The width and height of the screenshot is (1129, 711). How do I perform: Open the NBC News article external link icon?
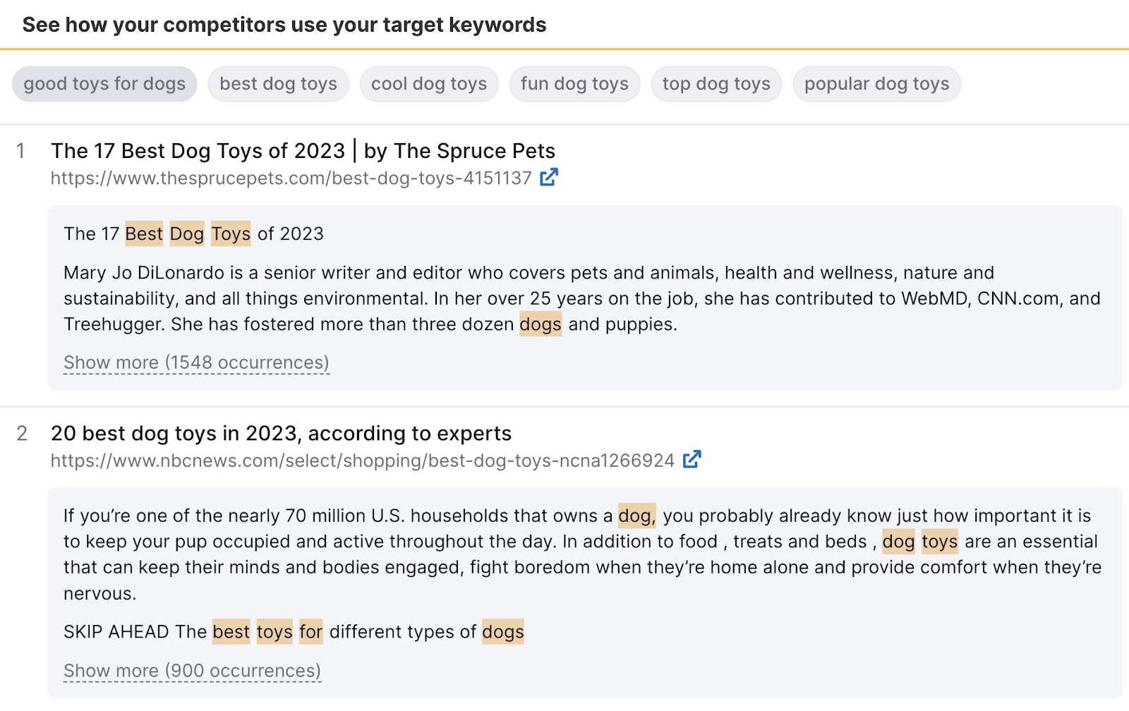pyautogui.click(x=692, y=459)
